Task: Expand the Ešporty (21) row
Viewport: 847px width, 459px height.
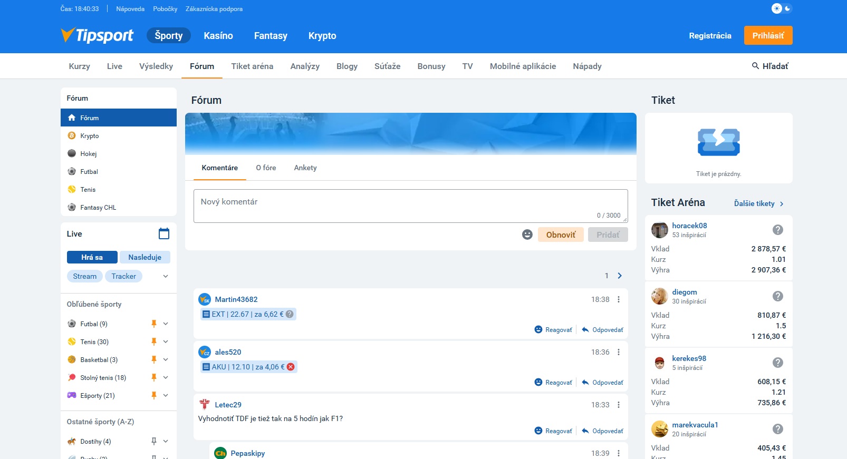Action: pos(166,395)
